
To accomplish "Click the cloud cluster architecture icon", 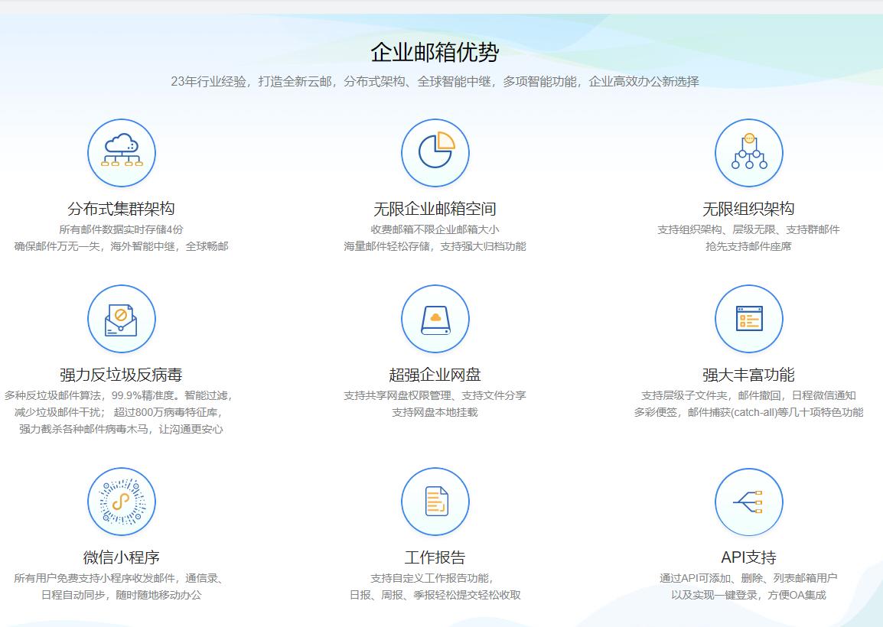I will (122, 152).
